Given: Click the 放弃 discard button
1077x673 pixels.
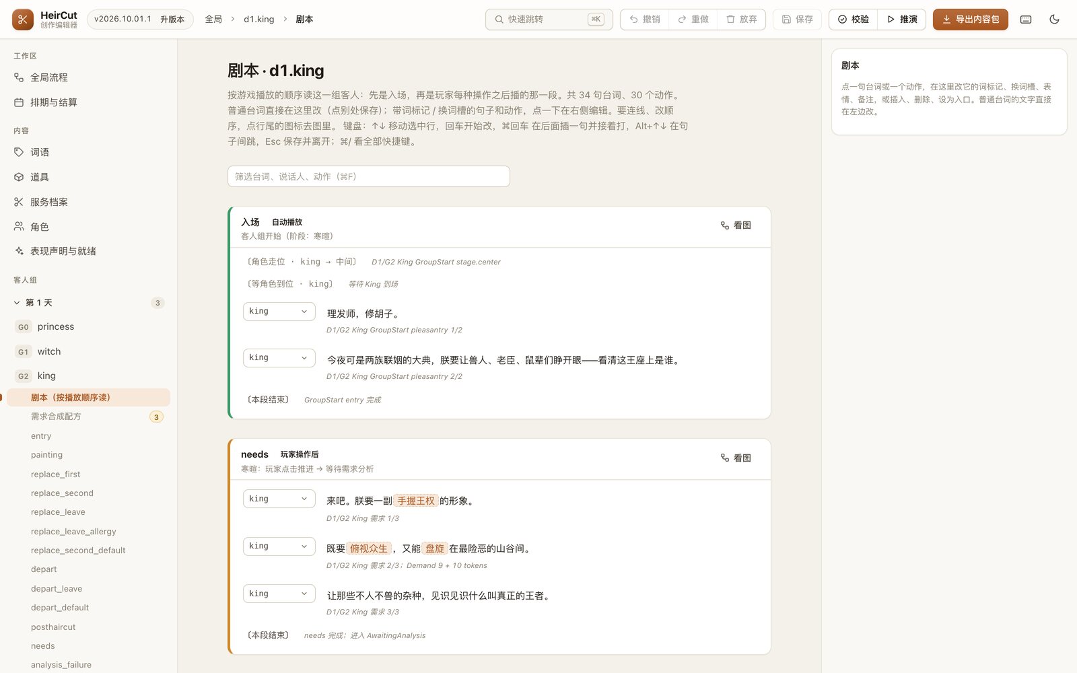Looking at the screenshot, I should tap(742, 20).
